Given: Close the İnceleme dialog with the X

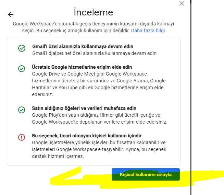Looking at the screenshot, I should [182, 3].
